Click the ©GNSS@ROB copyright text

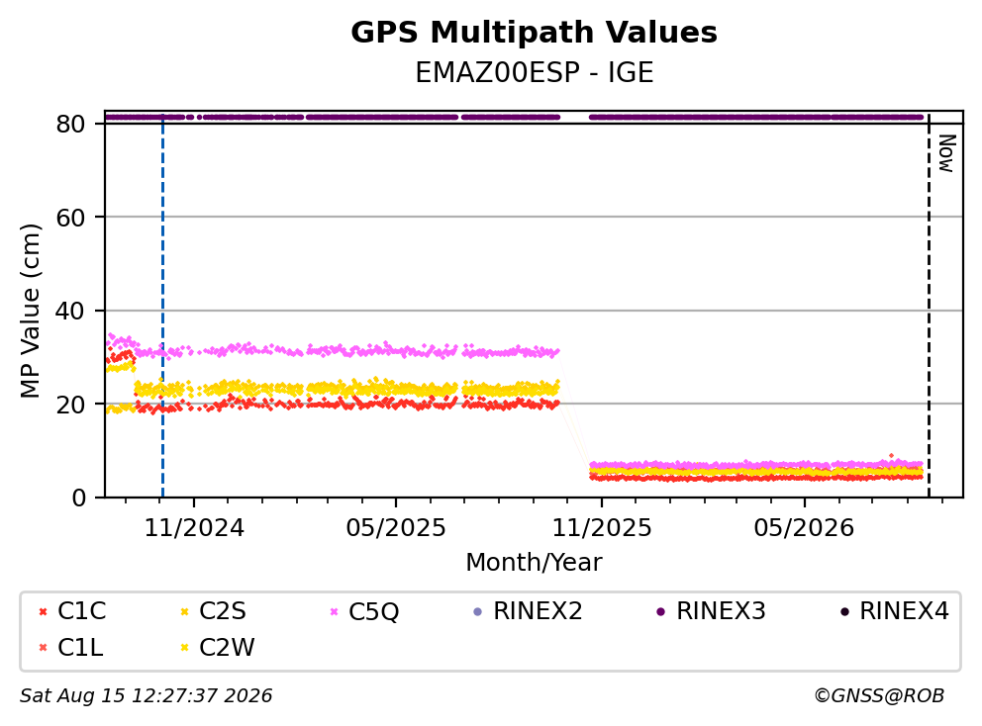pyautogui.click(x=879, y=695)
